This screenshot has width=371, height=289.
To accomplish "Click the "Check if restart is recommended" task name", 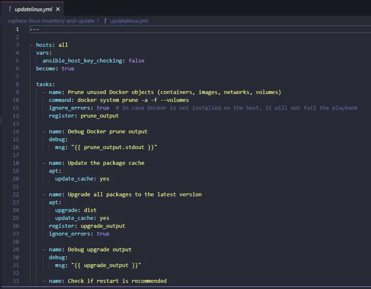I will (x=117, y=281).
